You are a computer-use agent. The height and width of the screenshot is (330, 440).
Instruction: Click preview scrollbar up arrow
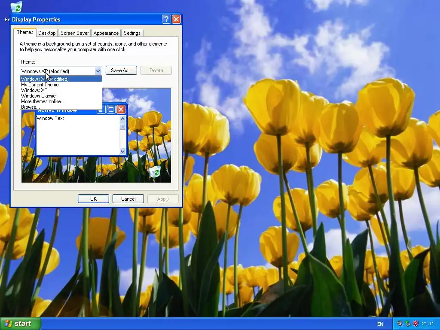pyautogui.click(x=122, y=119)
